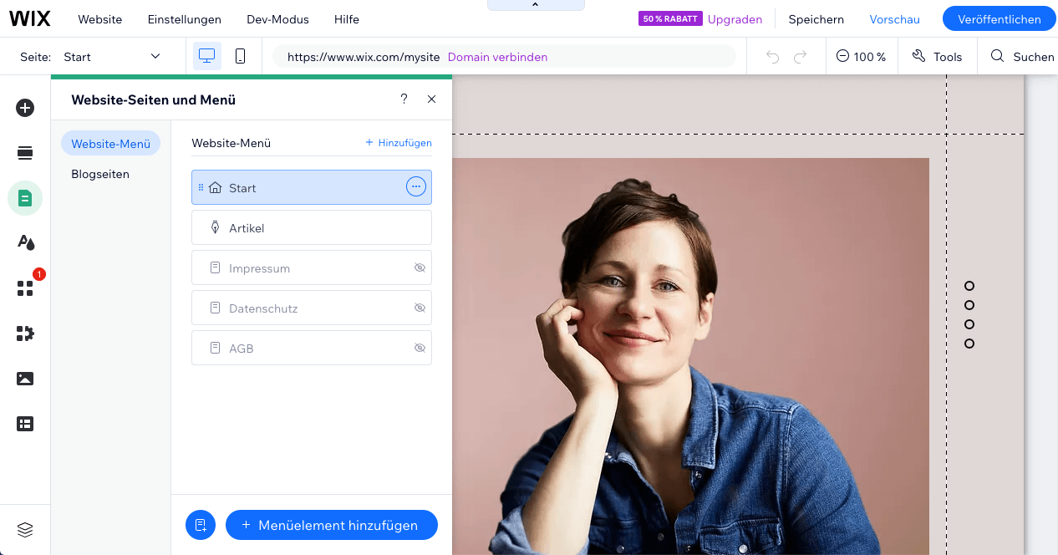
Task: Click the page icon on Datenschutz row
Action: [215, 308]
